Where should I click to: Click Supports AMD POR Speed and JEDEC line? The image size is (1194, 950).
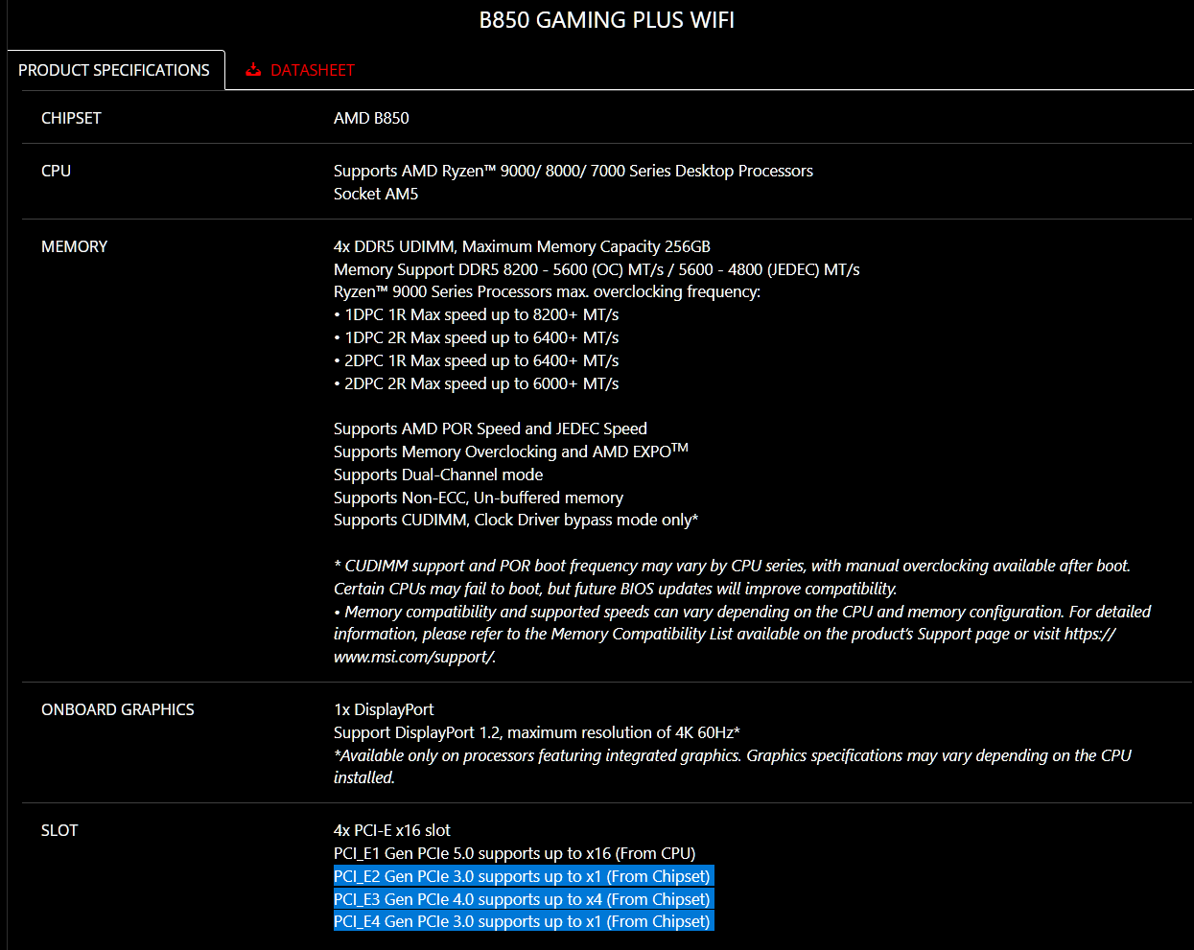click(x=490, y=429)
